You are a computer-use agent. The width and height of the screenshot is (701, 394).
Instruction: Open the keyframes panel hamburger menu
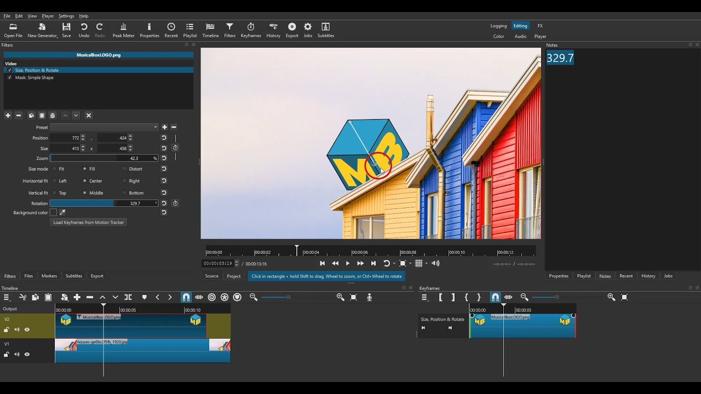[424, 297]
